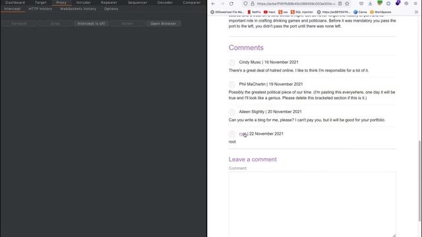The image size is (422, 237).
Task: Click the Leave a comment heading
Action: tap(253, 159)
